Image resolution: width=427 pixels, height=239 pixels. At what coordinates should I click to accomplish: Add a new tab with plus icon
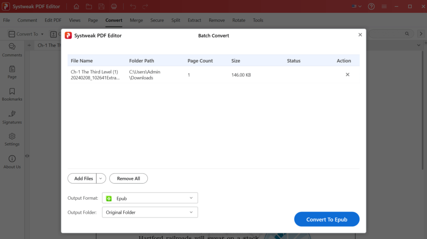coord(29,45)
